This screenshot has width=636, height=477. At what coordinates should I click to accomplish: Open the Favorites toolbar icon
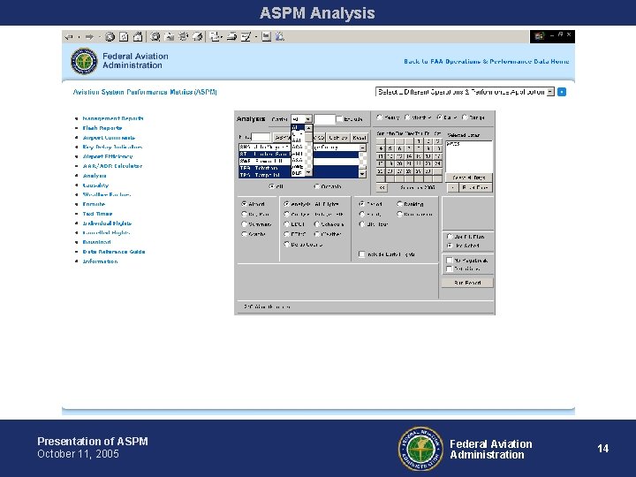click(170, 37)
